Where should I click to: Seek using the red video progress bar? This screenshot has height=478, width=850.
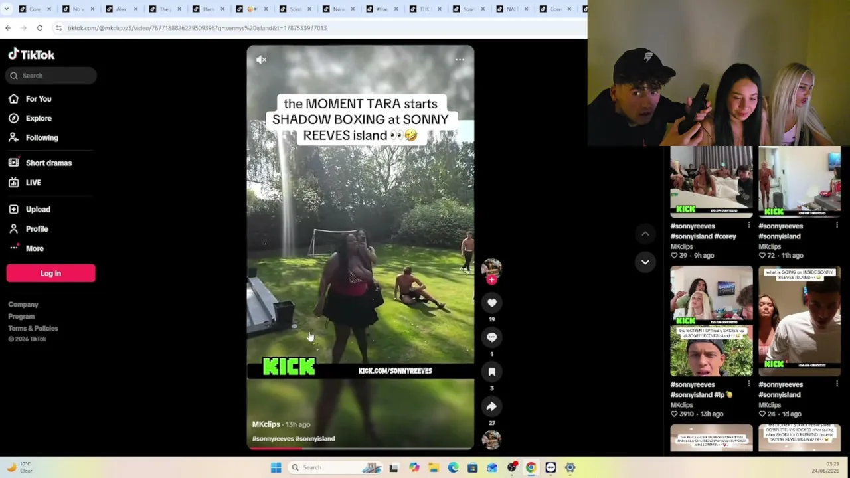coord(361,448)
